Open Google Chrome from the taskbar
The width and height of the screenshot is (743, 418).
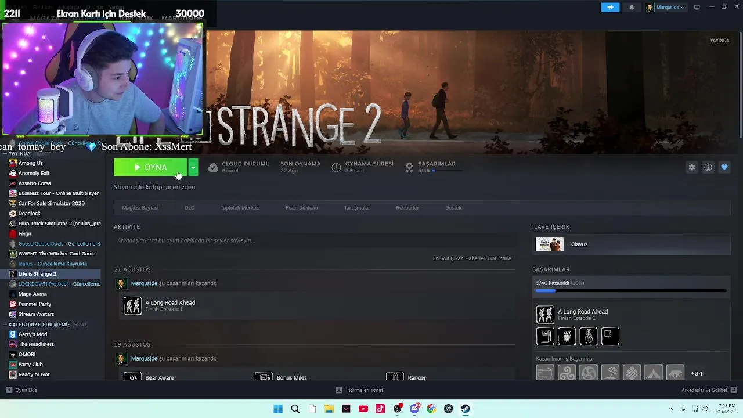(x=431, y=409)
